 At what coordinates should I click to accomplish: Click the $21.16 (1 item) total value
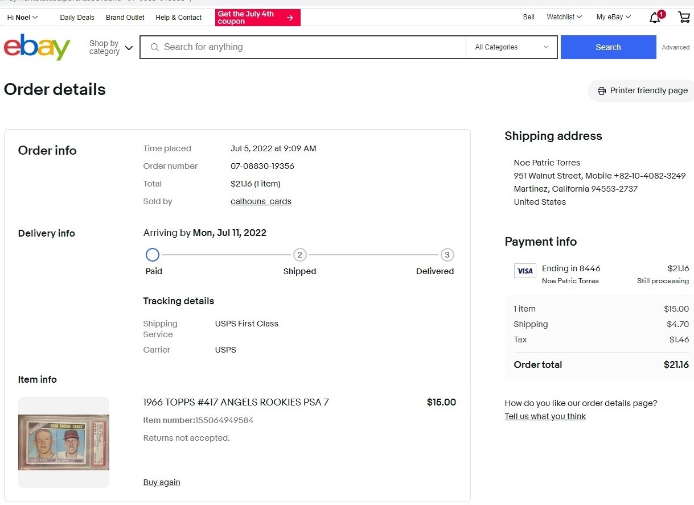coord(256,184)
